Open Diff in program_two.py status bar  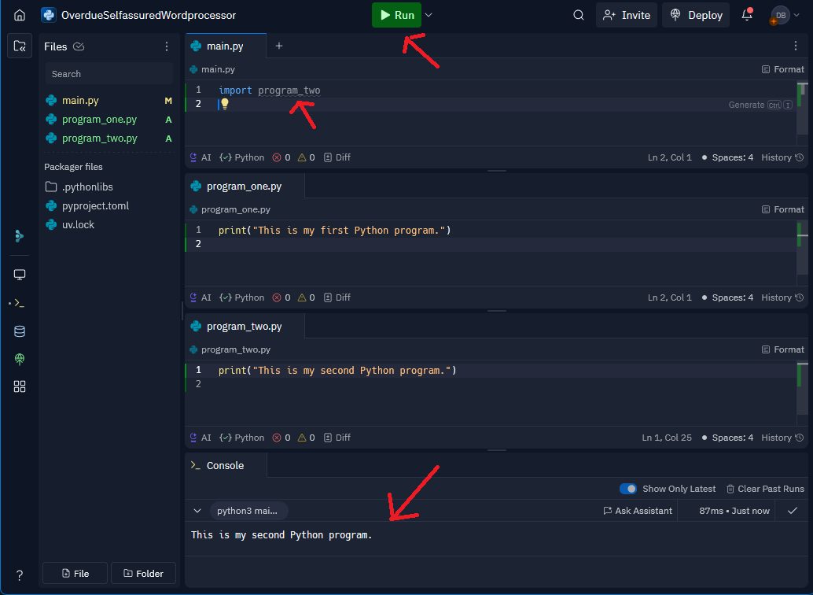[337, 438]
